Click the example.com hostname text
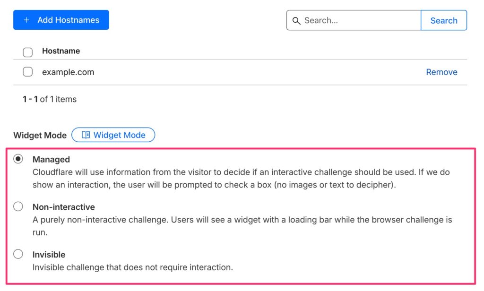The image size is (484, 291). click(x=68, y=72)
